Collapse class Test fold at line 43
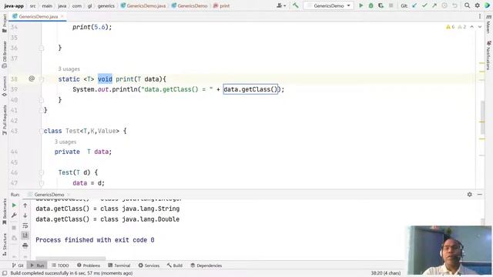The image size is (493, 277). click(x=41, y=131)
